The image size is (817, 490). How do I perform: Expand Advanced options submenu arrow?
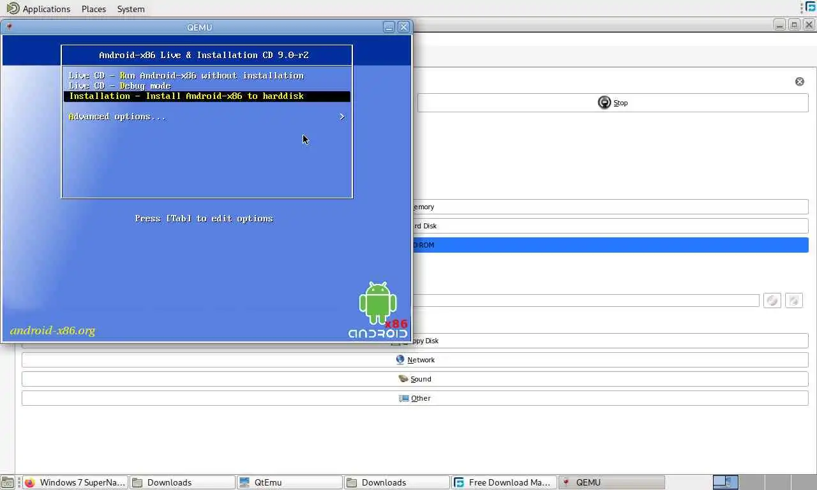point(342,117)
